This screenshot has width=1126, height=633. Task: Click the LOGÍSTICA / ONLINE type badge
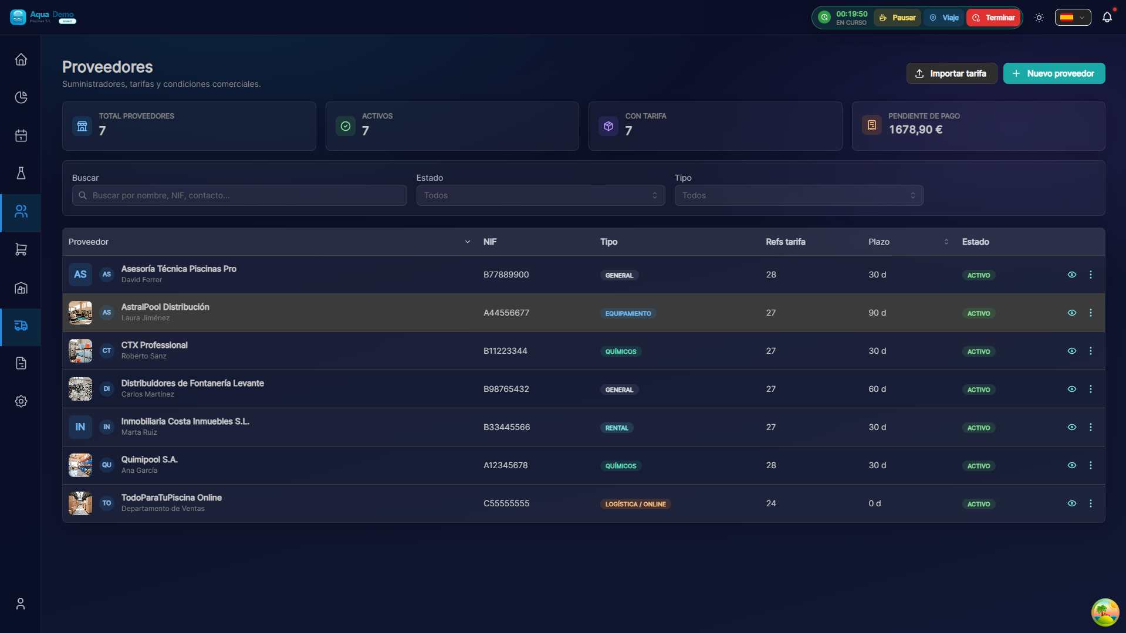click(x=635, y=504)
